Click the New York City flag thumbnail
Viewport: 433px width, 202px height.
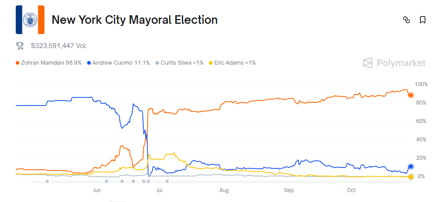point(30,20)
